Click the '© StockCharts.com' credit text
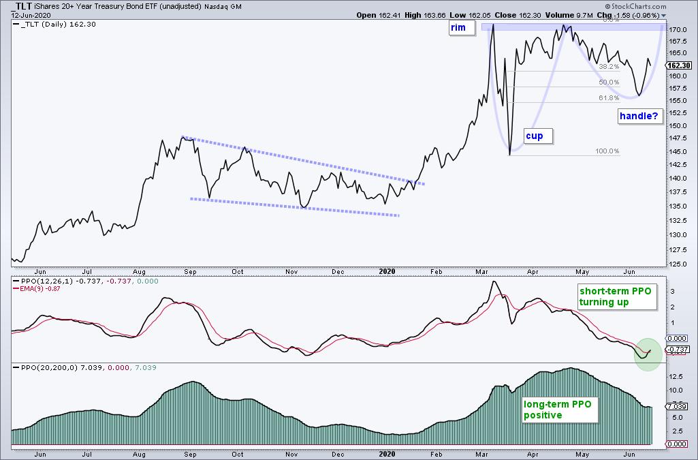This screenshot has width=698, height=460. pos(635,6)
